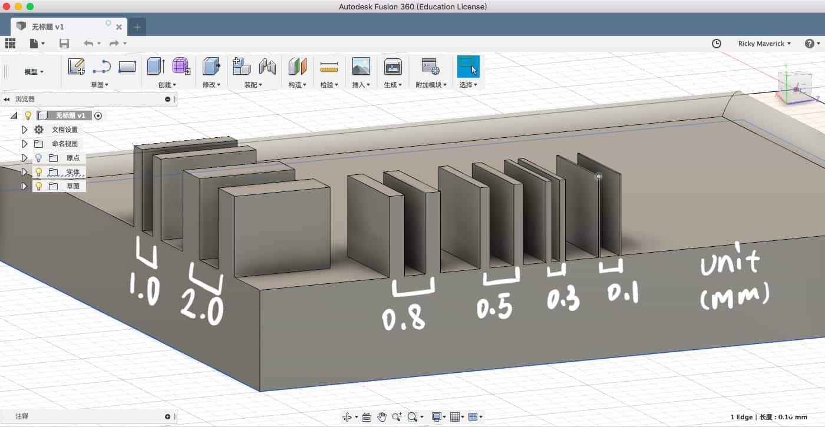
Task: Expand the 实体 tree node
Action: 25,172
